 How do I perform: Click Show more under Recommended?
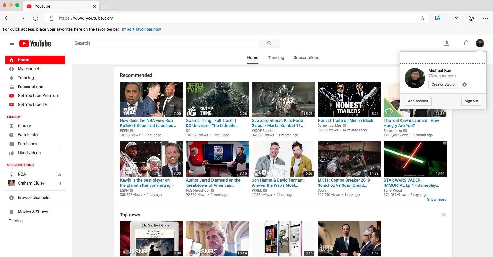coord(437,200)
